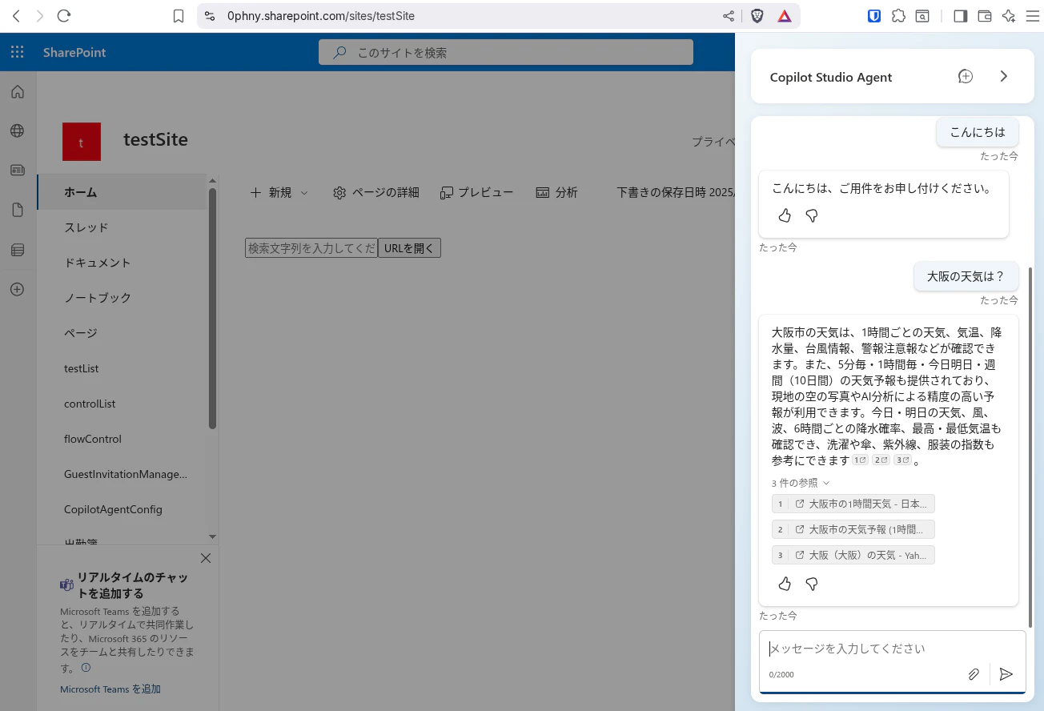Screen dimensions: 1044x711
Task: Click the navigation scrollbar up arrow
Action: 212,181
